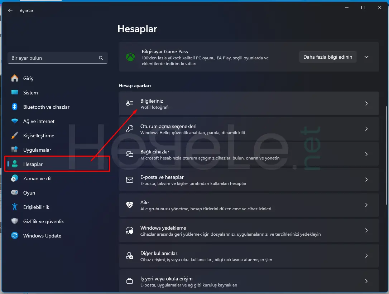
Task: Click the envelope icon for E-posta ve hesaplar
Action: click(x=130, y=180)
